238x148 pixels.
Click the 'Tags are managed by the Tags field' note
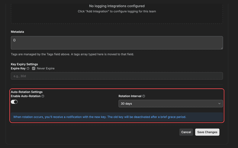[72, 54]
